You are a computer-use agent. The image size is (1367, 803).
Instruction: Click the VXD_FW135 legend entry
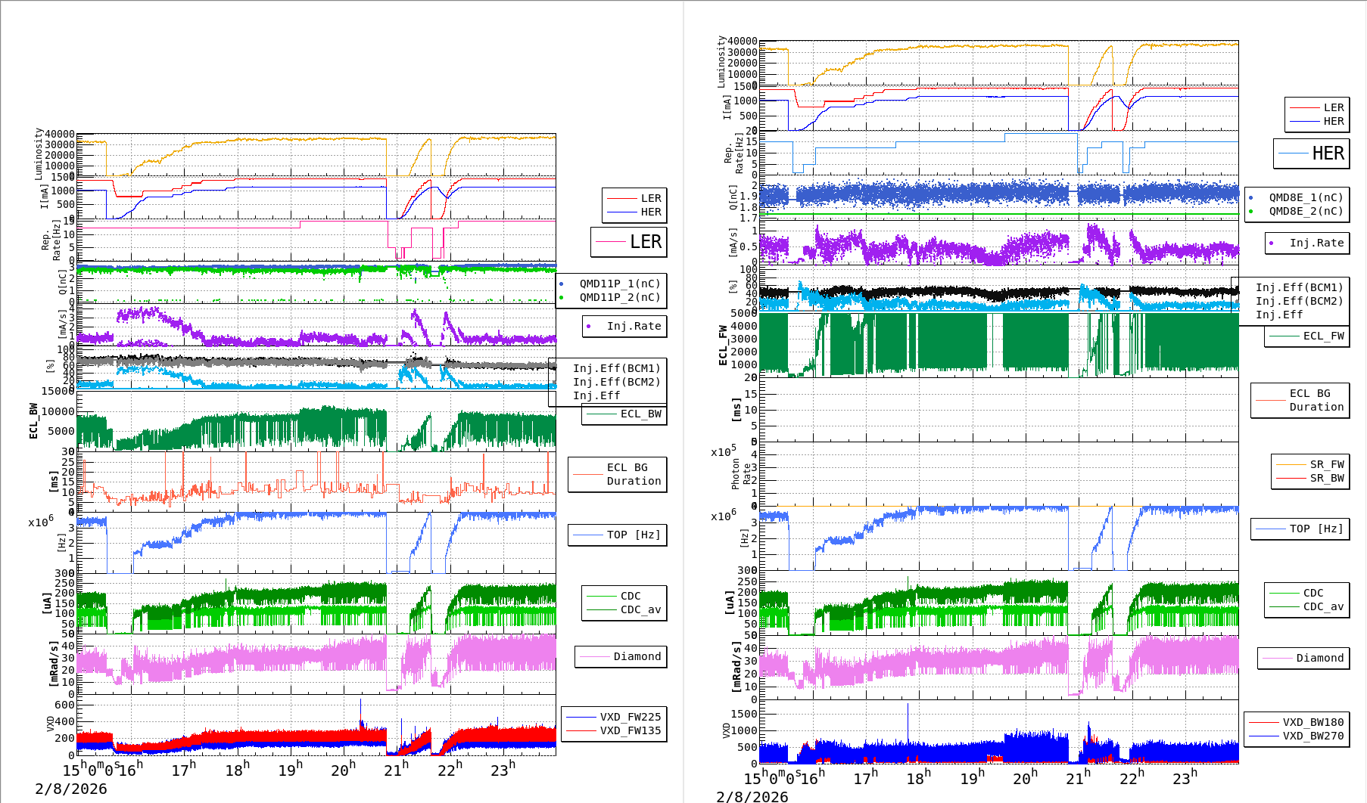(x=630, y=730)
